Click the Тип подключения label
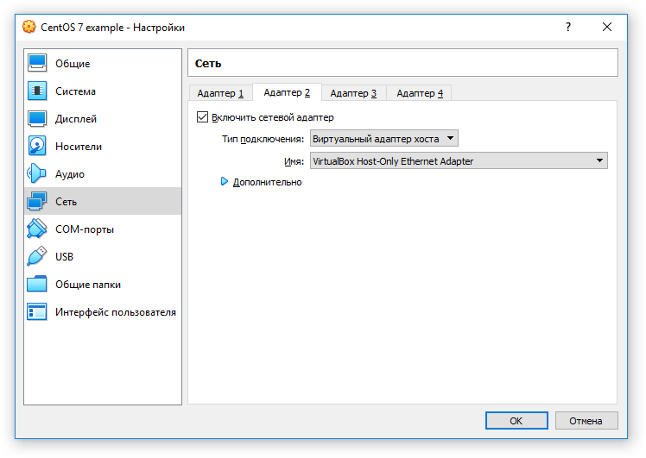The width and height of the screenshot is (646, 458). coord(263,139)
